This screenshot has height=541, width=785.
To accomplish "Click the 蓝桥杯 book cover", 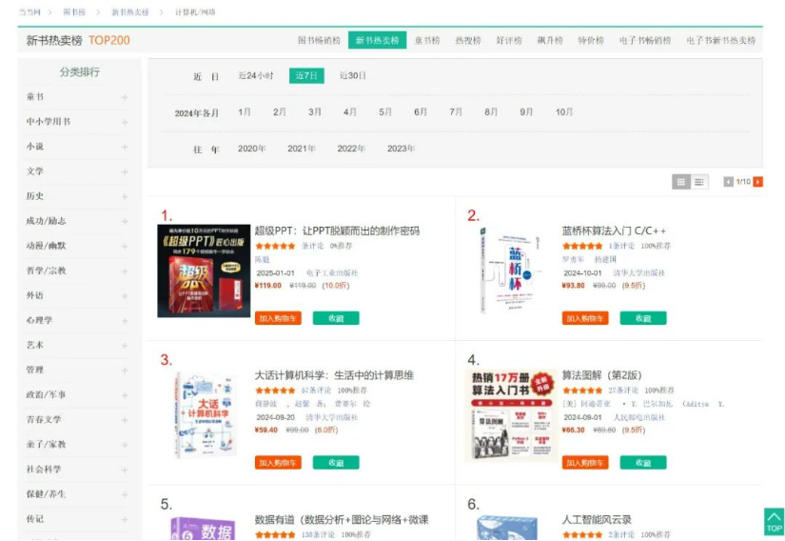I will 511,270.
